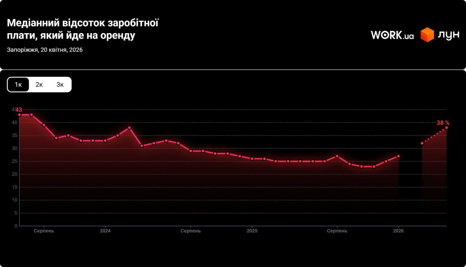The image size is (466, 267).
Task: Click the 2025 x-axis label
Action: (252, 231)
